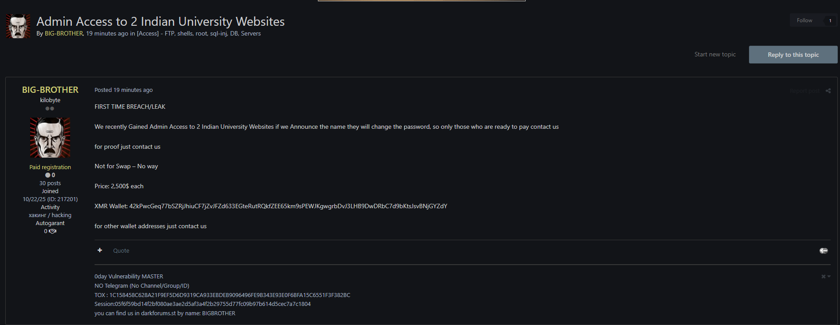Click the reputation circle icon by 0
The height and width of the screenshot is (325, 840).
(48, 175)
